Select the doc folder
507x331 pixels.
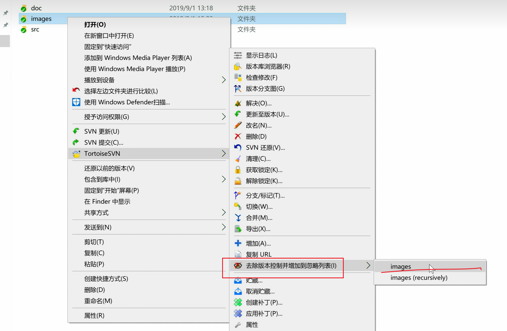(36, 8)
